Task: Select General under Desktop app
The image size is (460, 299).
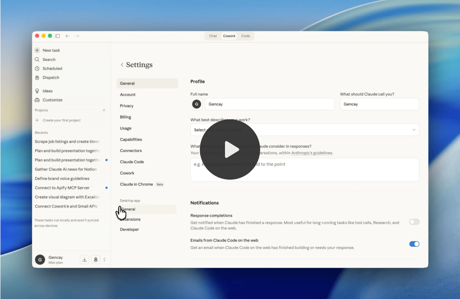Action: [147, 209]
